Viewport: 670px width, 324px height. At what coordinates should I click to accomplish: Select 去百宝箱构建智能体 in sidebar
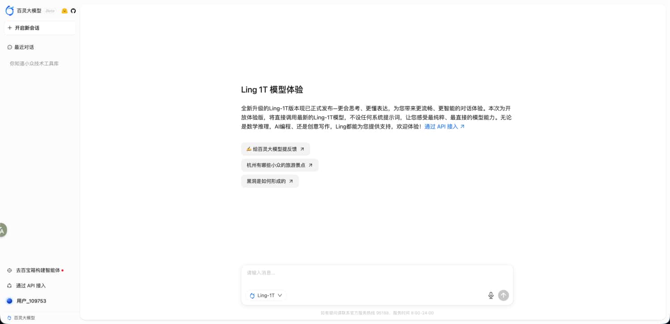pos(38,270)
